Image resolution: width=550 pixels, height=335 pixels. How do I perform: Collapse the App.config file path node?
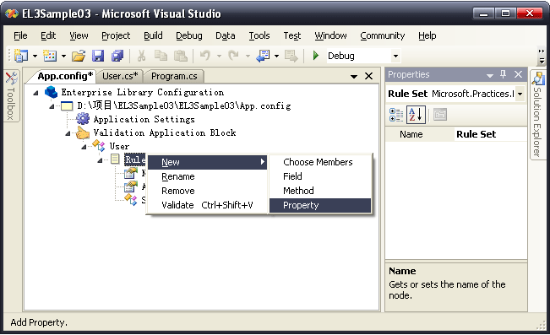point(52,106)
